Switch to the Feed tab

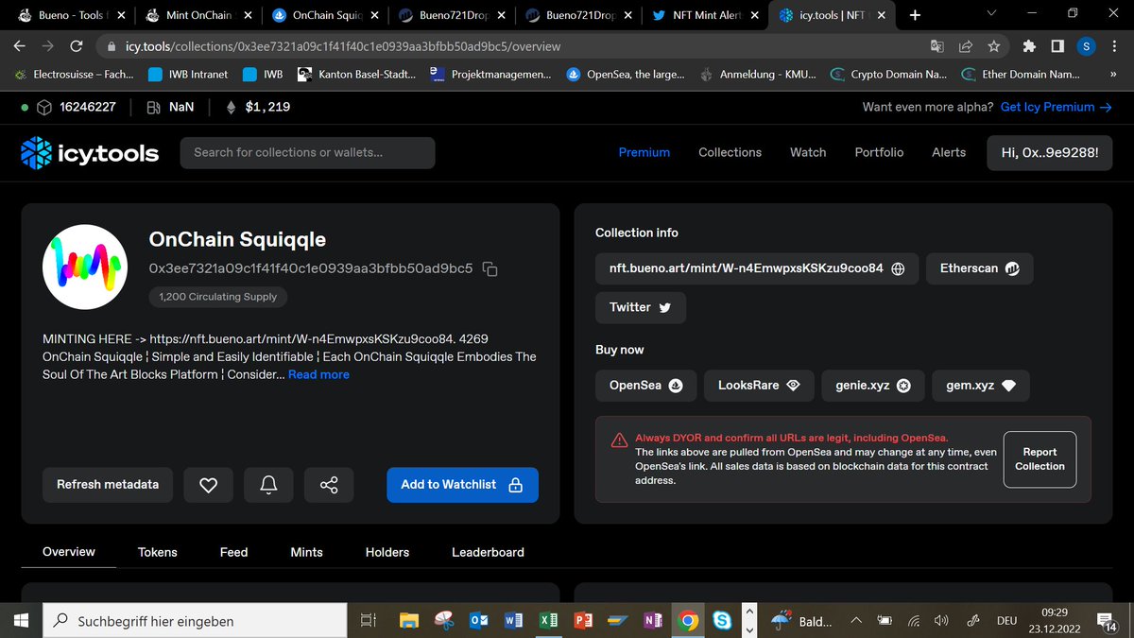click(233, 552)
